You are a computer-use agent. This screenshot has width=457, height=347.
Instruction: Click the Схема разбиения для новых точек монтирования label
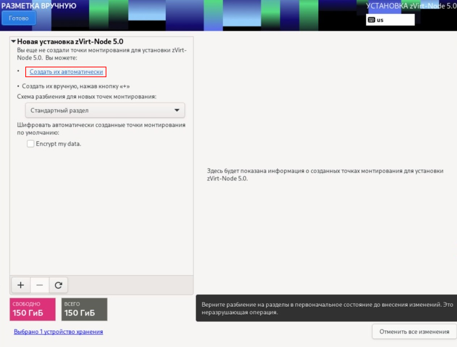87,97
